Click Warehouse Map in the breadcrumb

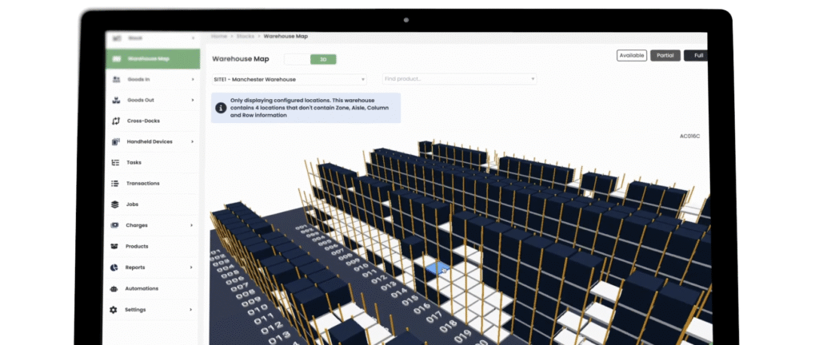point(286,37)
